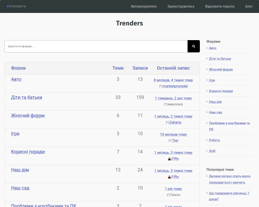Click the Останній запис column header
This screenshot has width=259, height=207.
173,68
